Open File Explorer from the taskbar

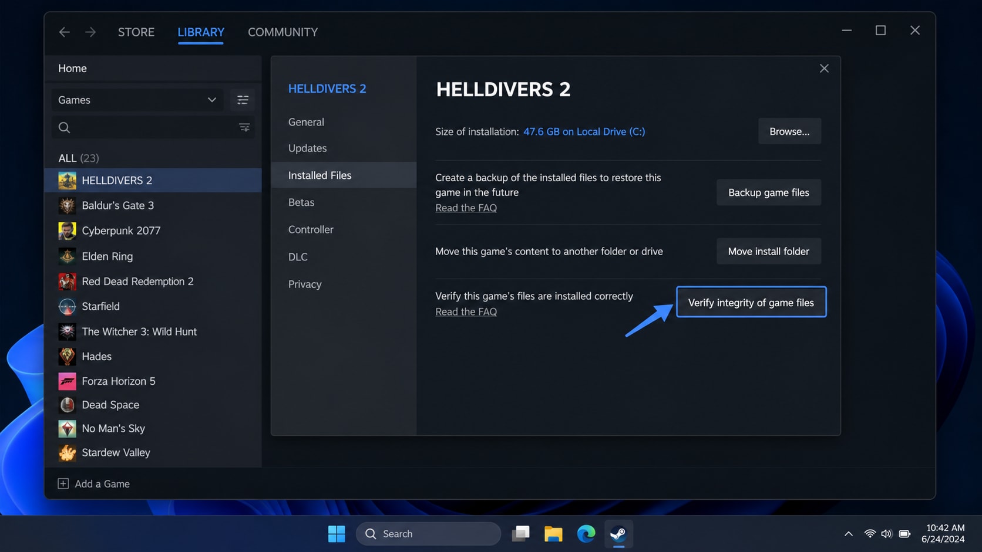(553, 534)
